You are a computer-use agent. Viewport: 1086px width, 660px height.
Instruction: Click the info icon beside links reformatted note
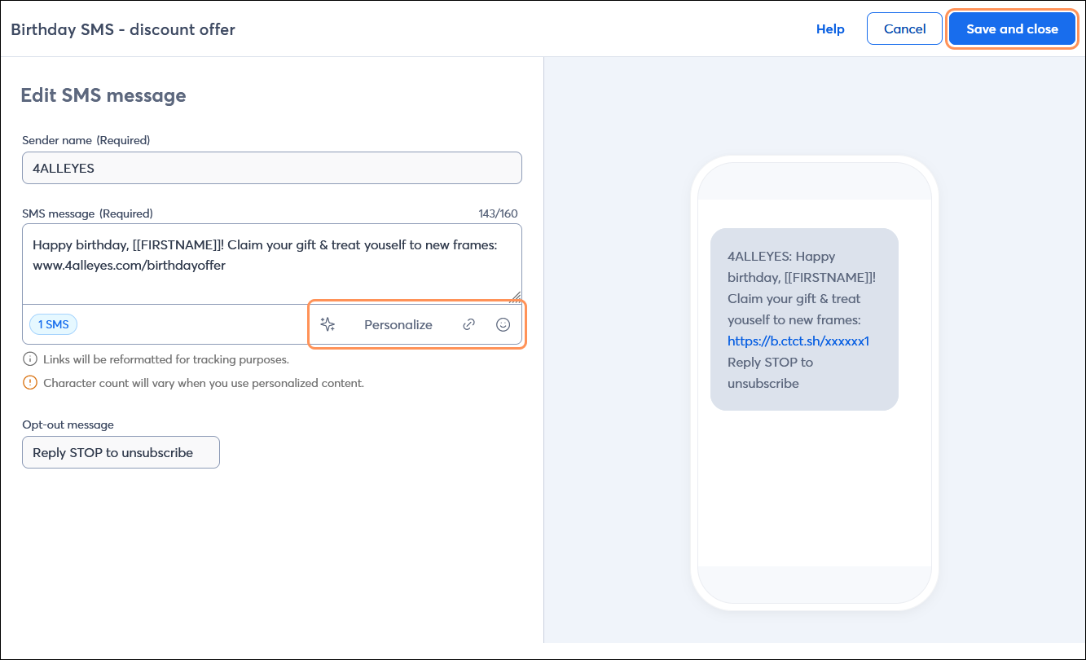tap(30, 359)
